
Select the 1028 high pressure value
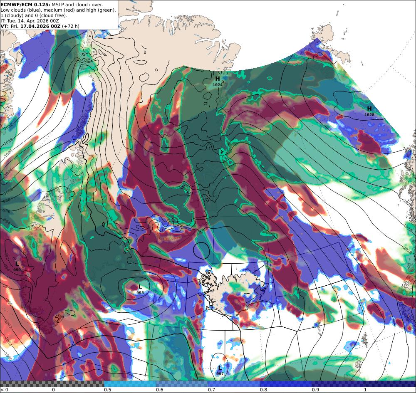[369, 114]
